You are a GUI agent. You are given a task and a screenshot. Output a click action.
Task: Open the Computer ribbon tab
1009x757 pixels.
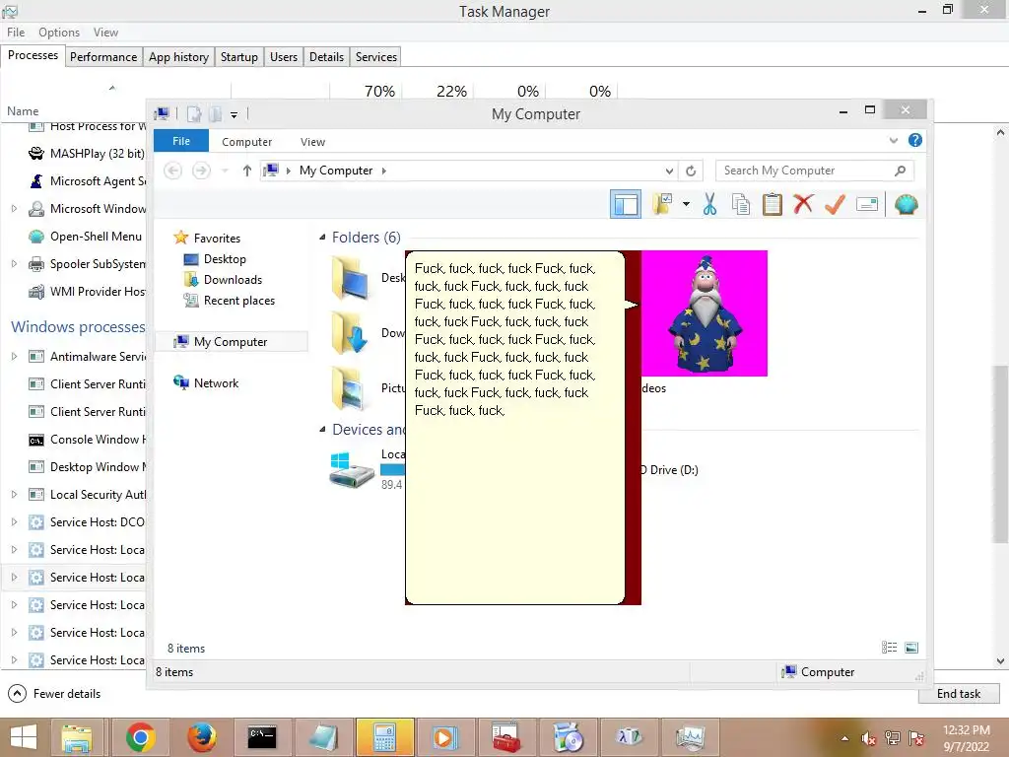(x=246, y=142)
